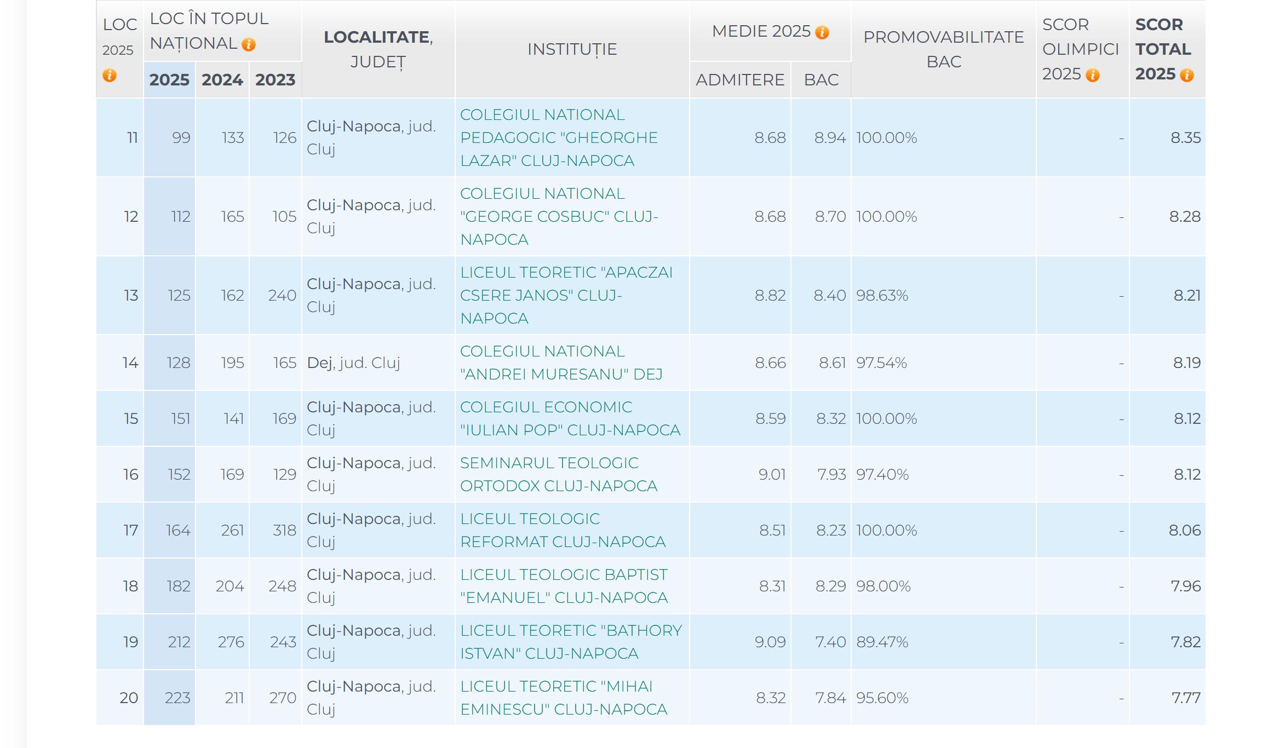Open Colegiul Economic Iulian Pop link
1268x748 pixels.
[570, 418]
